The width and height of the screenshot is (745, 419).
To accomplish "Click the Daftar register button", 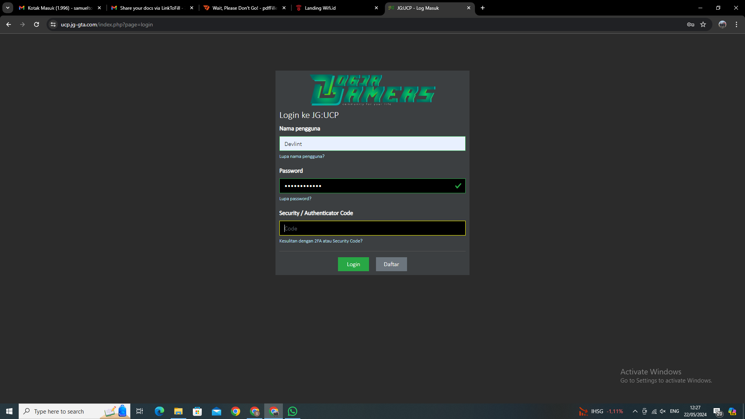I will [x=391, y=264].
